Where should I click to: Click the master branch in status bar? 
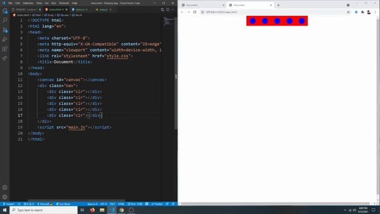point(8,204)
